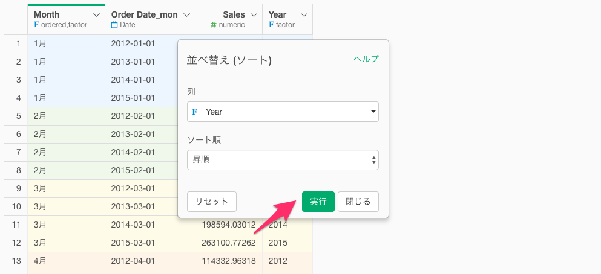
Task: Click the calendar icon under Order Date_mon
Action: coord(114,25)
